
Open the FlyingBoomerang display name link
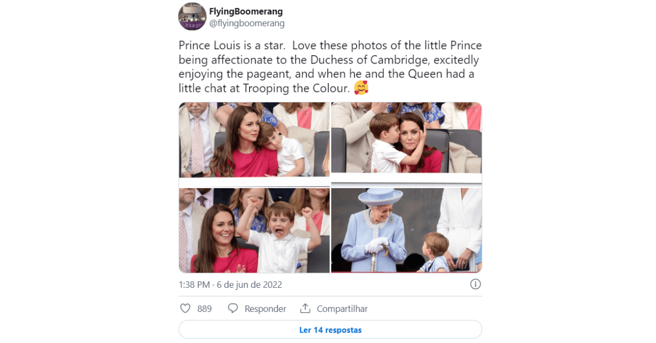click(x=246, y=11)
